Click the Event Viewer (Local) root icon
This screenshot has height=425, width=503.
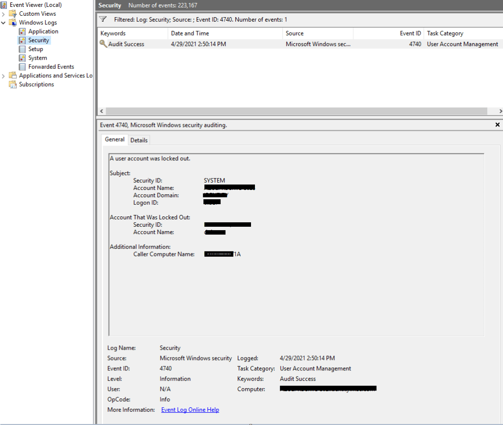(x=4, y=5)
